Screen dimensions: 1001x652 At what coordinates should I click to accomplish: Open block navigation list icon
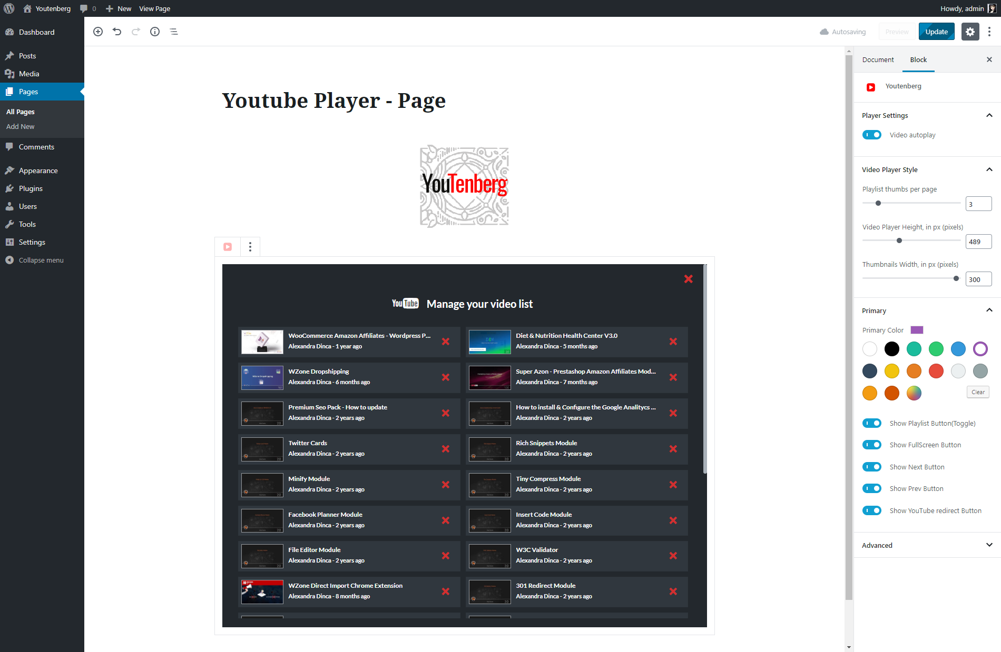[x=174, y=32]
